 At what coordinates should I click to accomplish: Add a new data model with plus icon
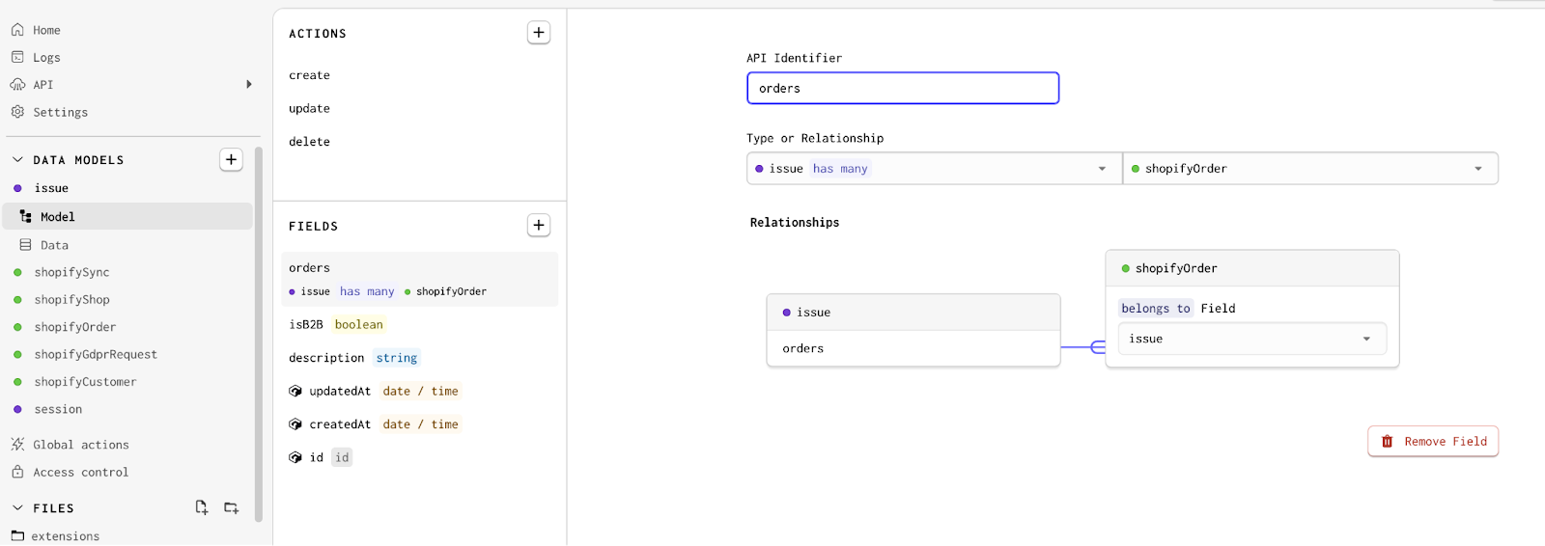[231, 159]
